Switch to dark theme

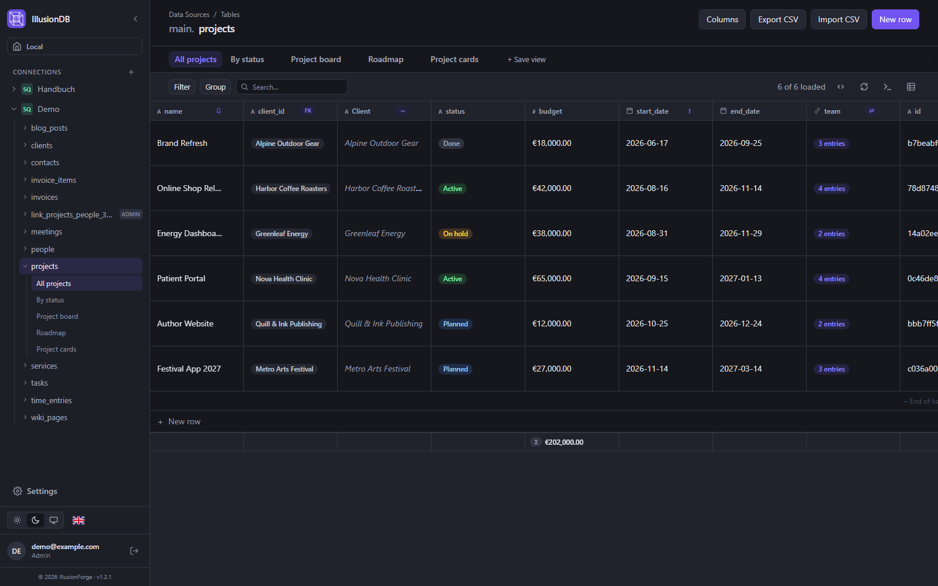36,520
